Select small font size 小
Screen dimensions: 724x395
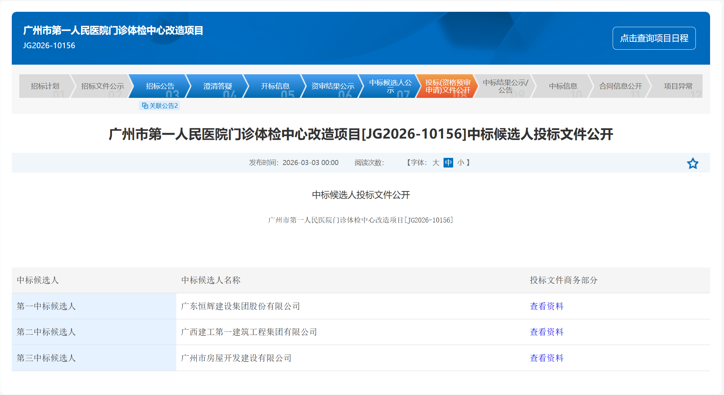pyautogui.click(x=461, y=163)
